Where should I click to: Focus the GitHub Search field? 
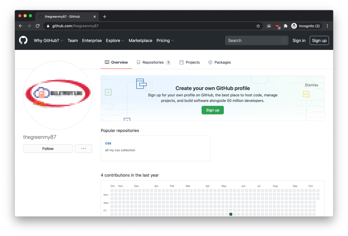pos(256,40)
